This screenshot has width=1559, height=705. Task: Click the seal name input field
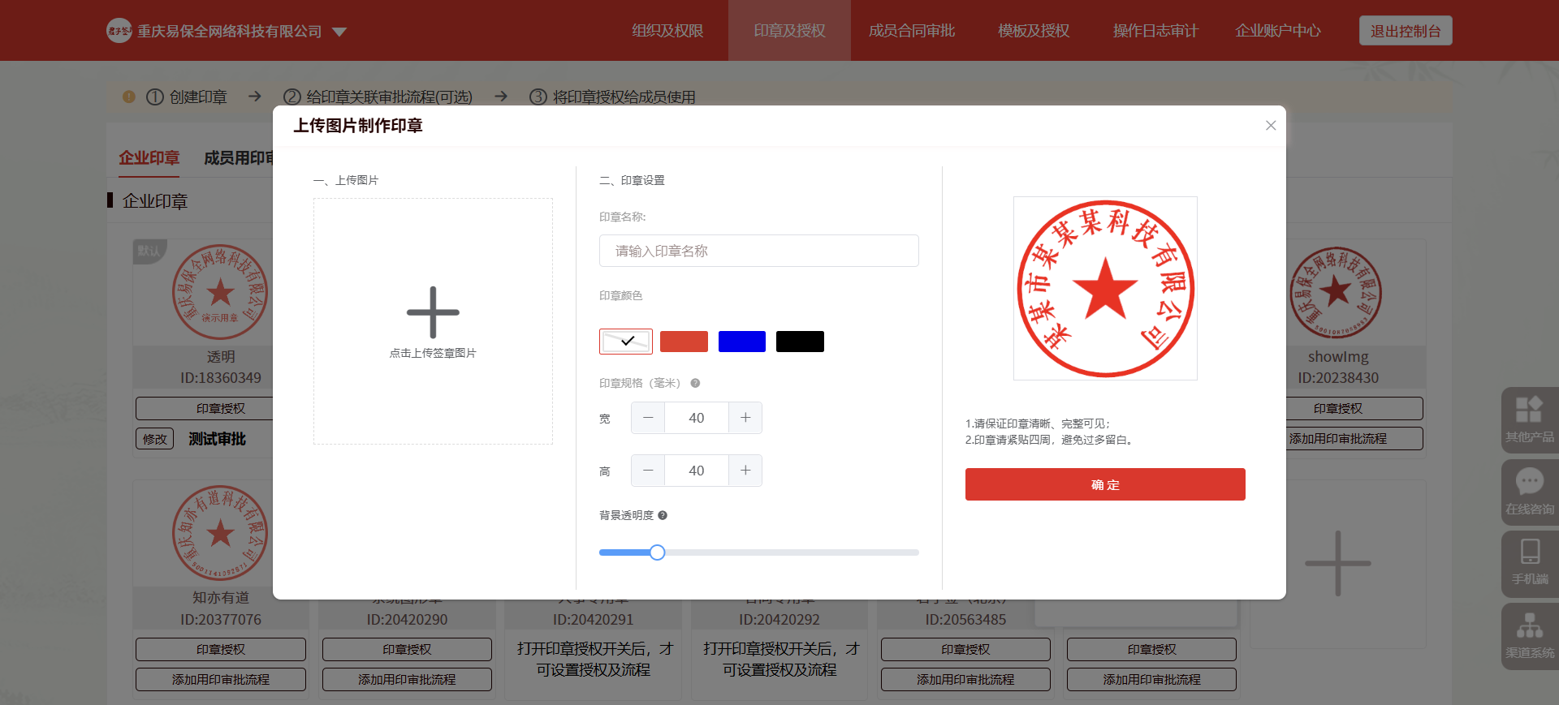[x=758, y=251]
